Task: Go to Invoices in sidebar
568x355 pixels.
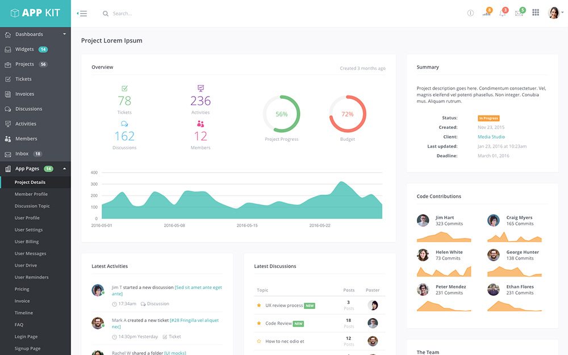Action: tap(24, 94)
